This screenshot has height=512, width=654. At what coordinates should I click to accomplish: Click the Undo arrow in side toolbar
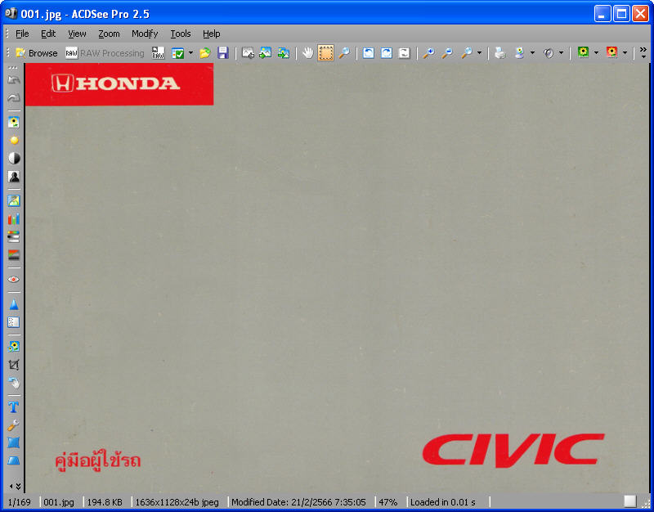click(14, 80)
